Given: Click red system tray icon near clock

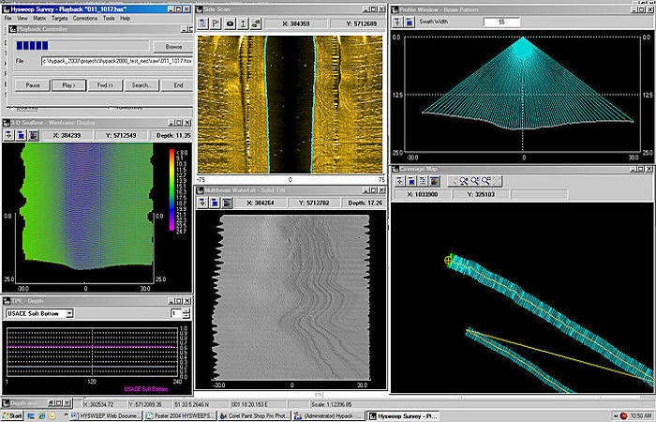Looking at the screenshot, I should coord(623,416).
